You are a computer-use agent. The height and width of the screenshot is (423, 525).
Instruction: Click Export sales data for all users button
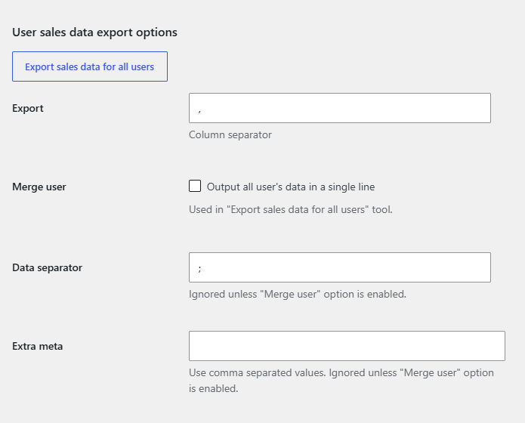pos(90,66)
